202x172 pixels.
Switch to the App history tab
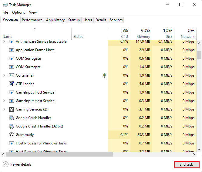(55, 20)
